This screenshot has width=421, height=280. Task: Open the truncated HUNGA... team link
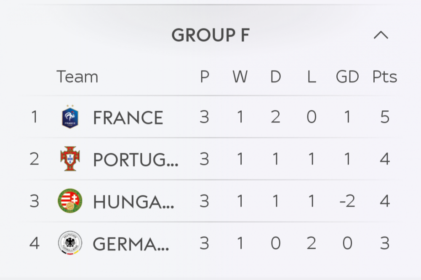(133, 202)
